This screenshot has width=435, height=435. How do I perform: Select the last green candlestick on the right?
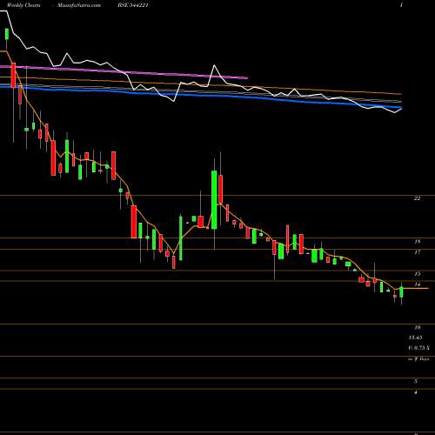pos(401,292)
